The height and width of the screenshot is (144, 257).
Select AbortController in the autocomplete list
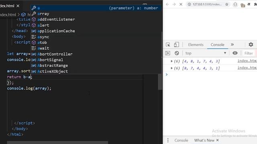(x=96, y=54)
